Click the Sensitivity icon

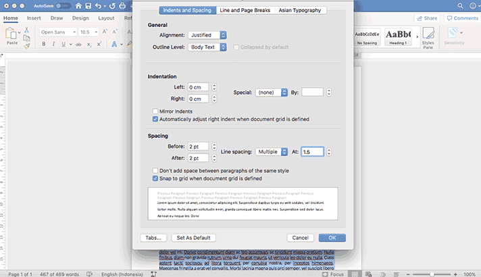pos(453,33)
